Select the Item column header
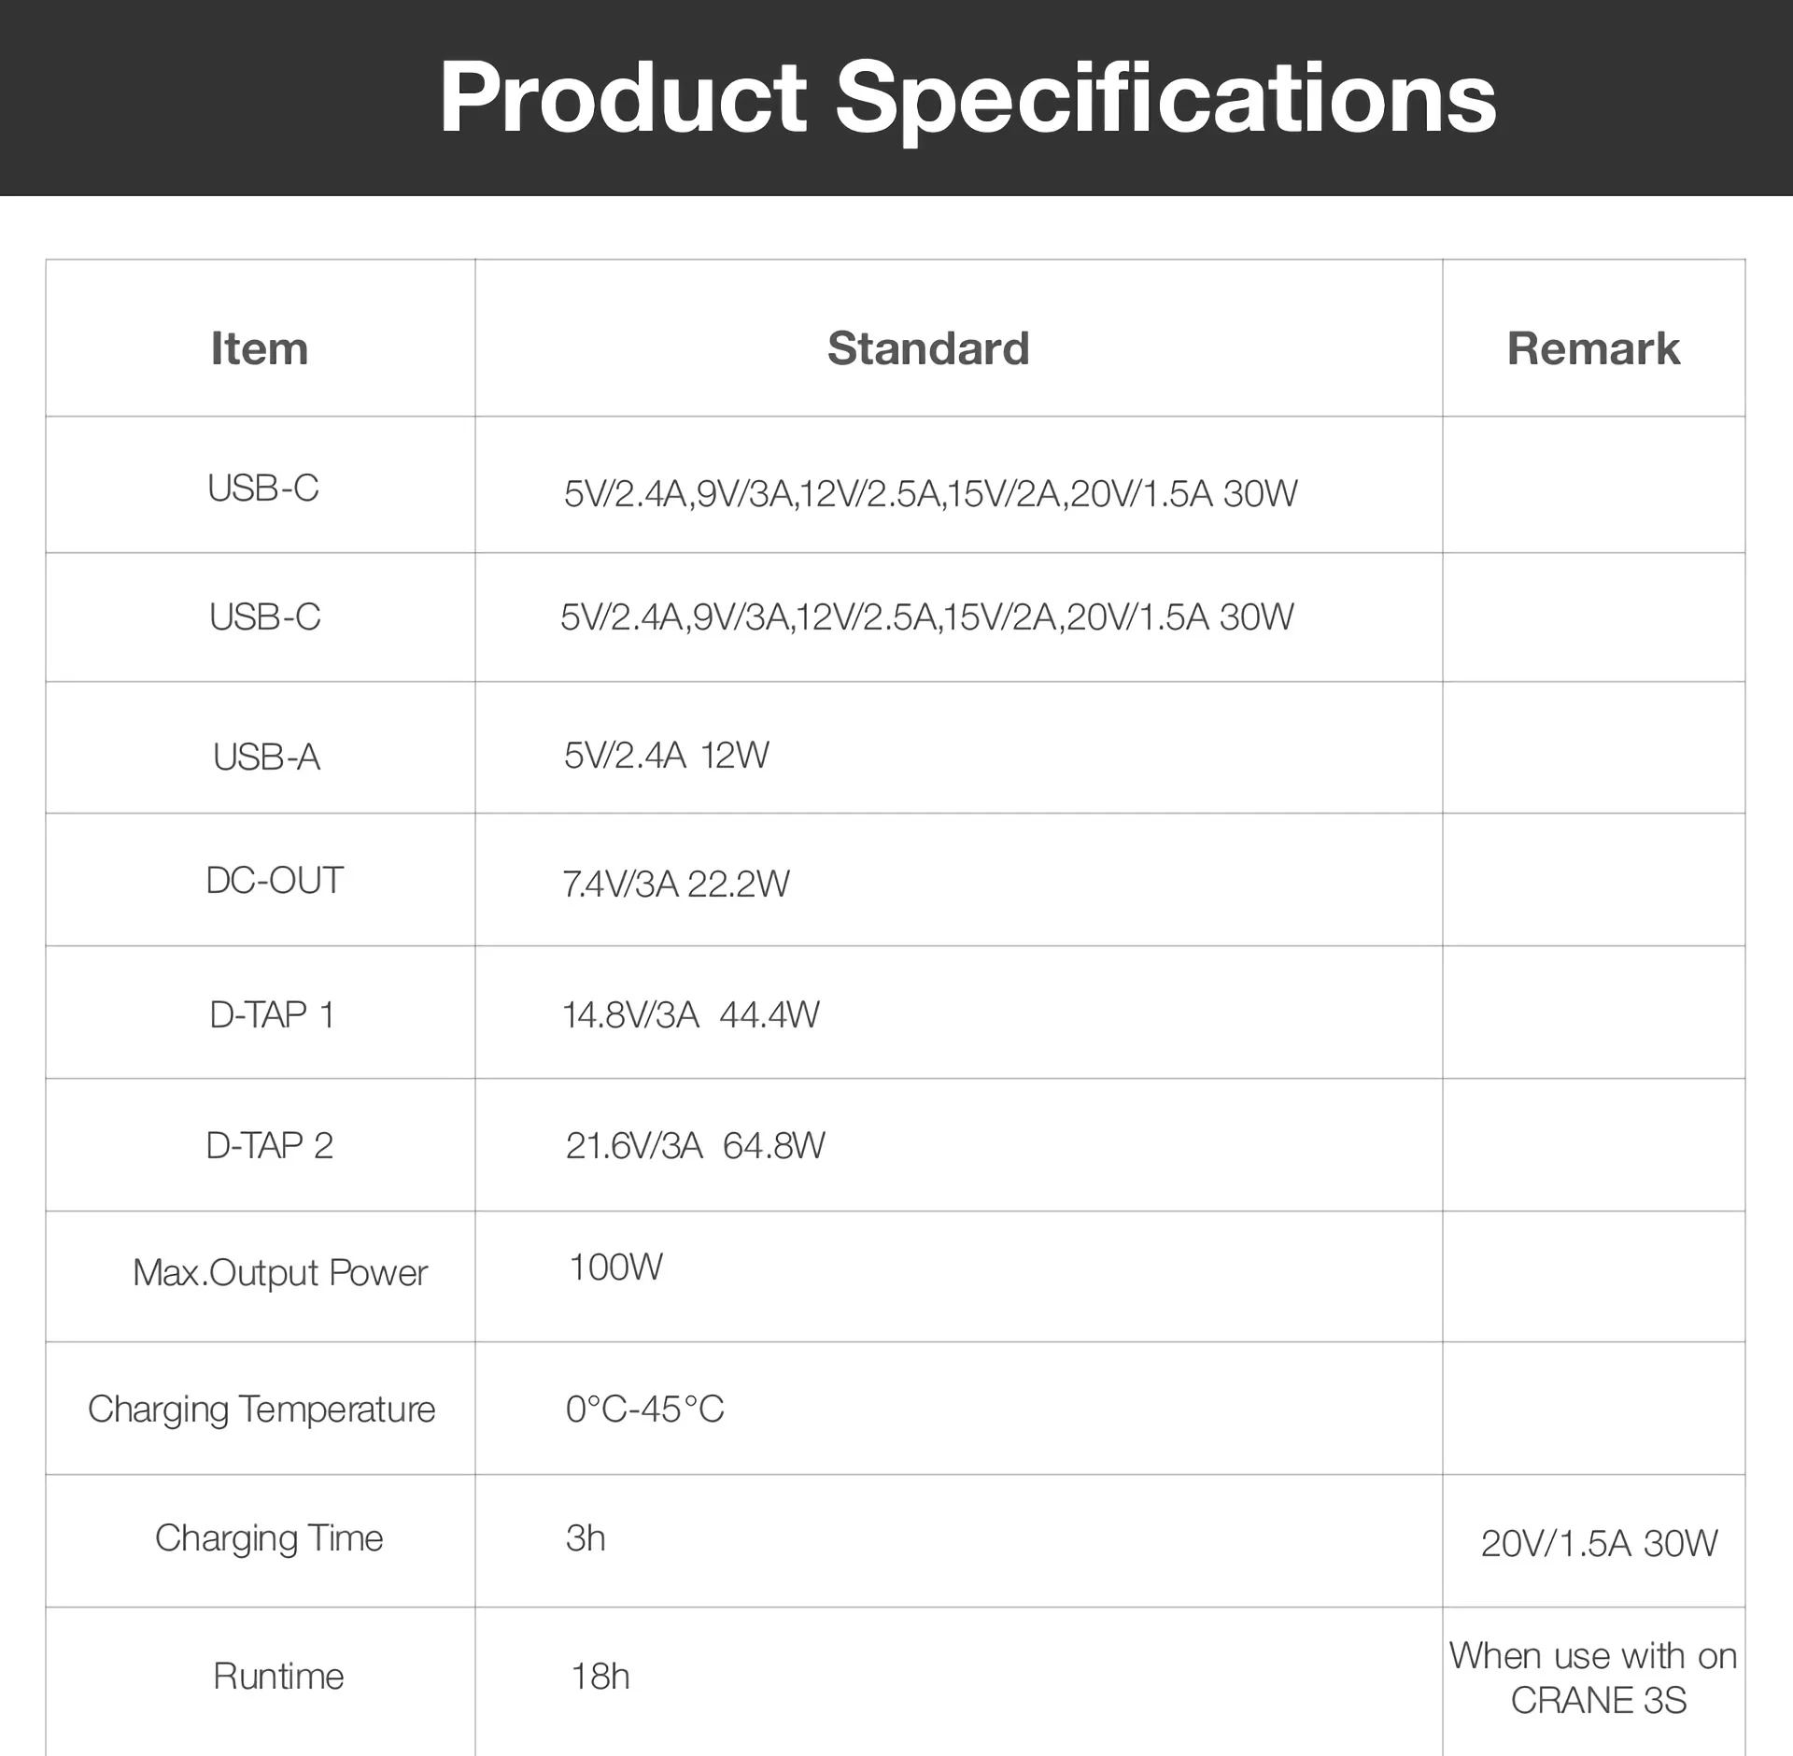The width and height of the screenshot is (1793, 1756). pos(260,348)
